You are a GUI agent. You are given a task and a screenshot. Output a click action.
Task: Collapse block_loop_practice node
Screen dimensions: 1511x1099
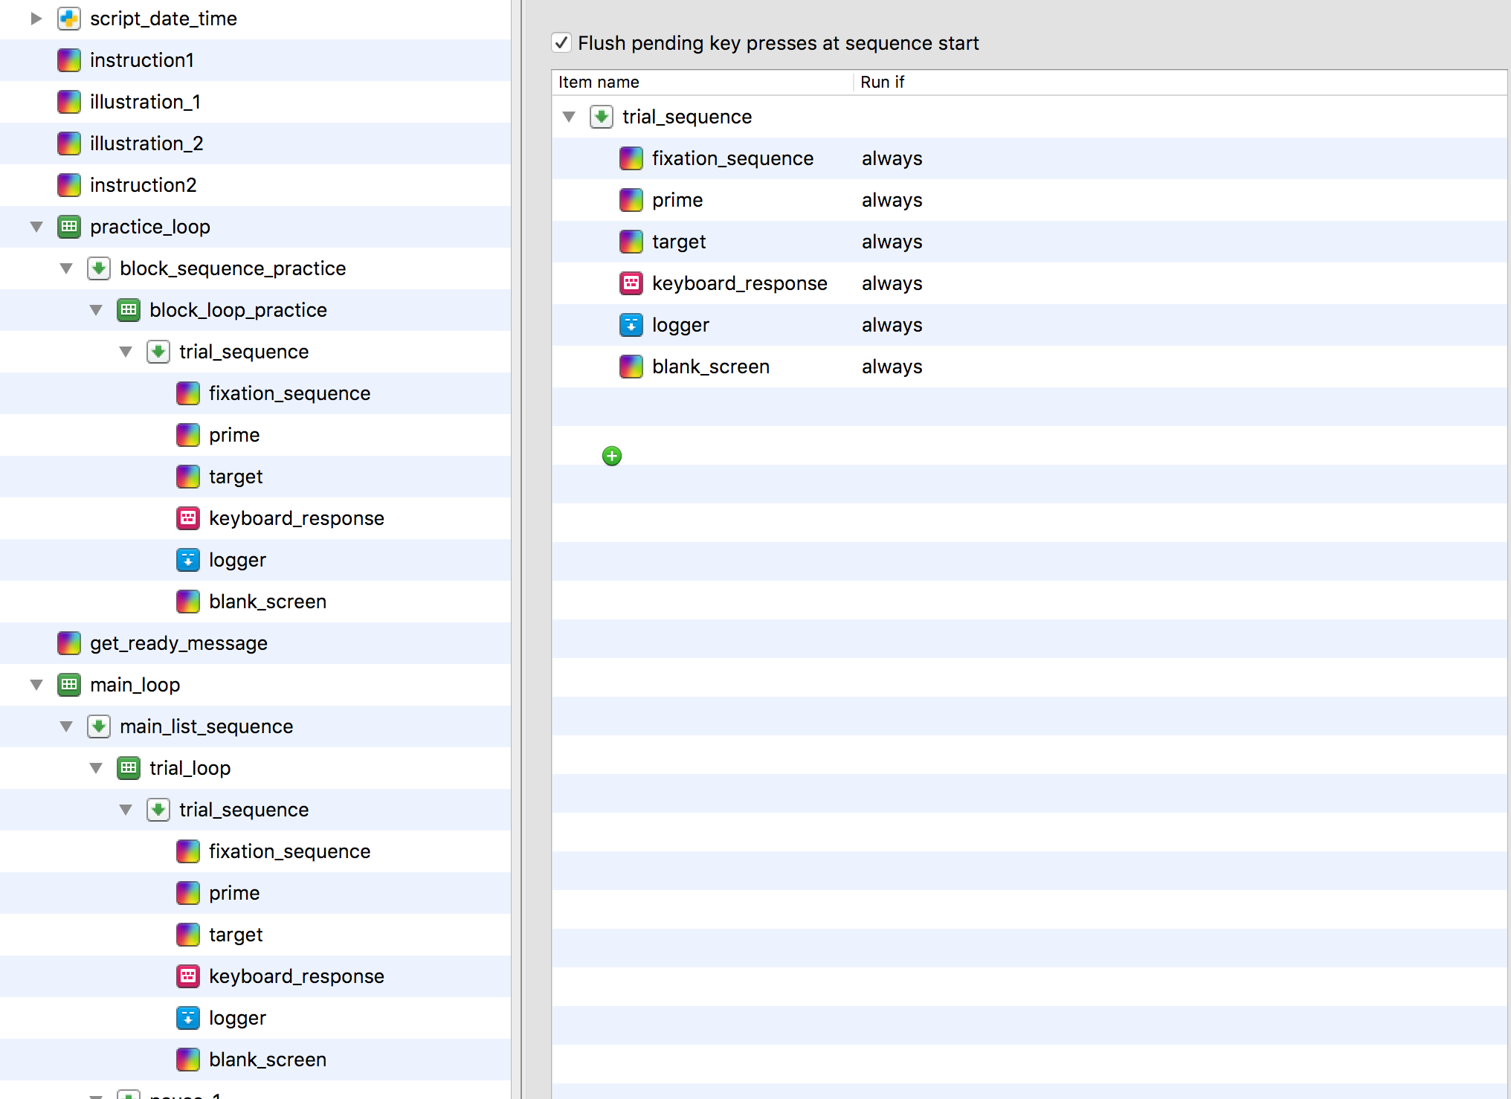tap(95, 310)
